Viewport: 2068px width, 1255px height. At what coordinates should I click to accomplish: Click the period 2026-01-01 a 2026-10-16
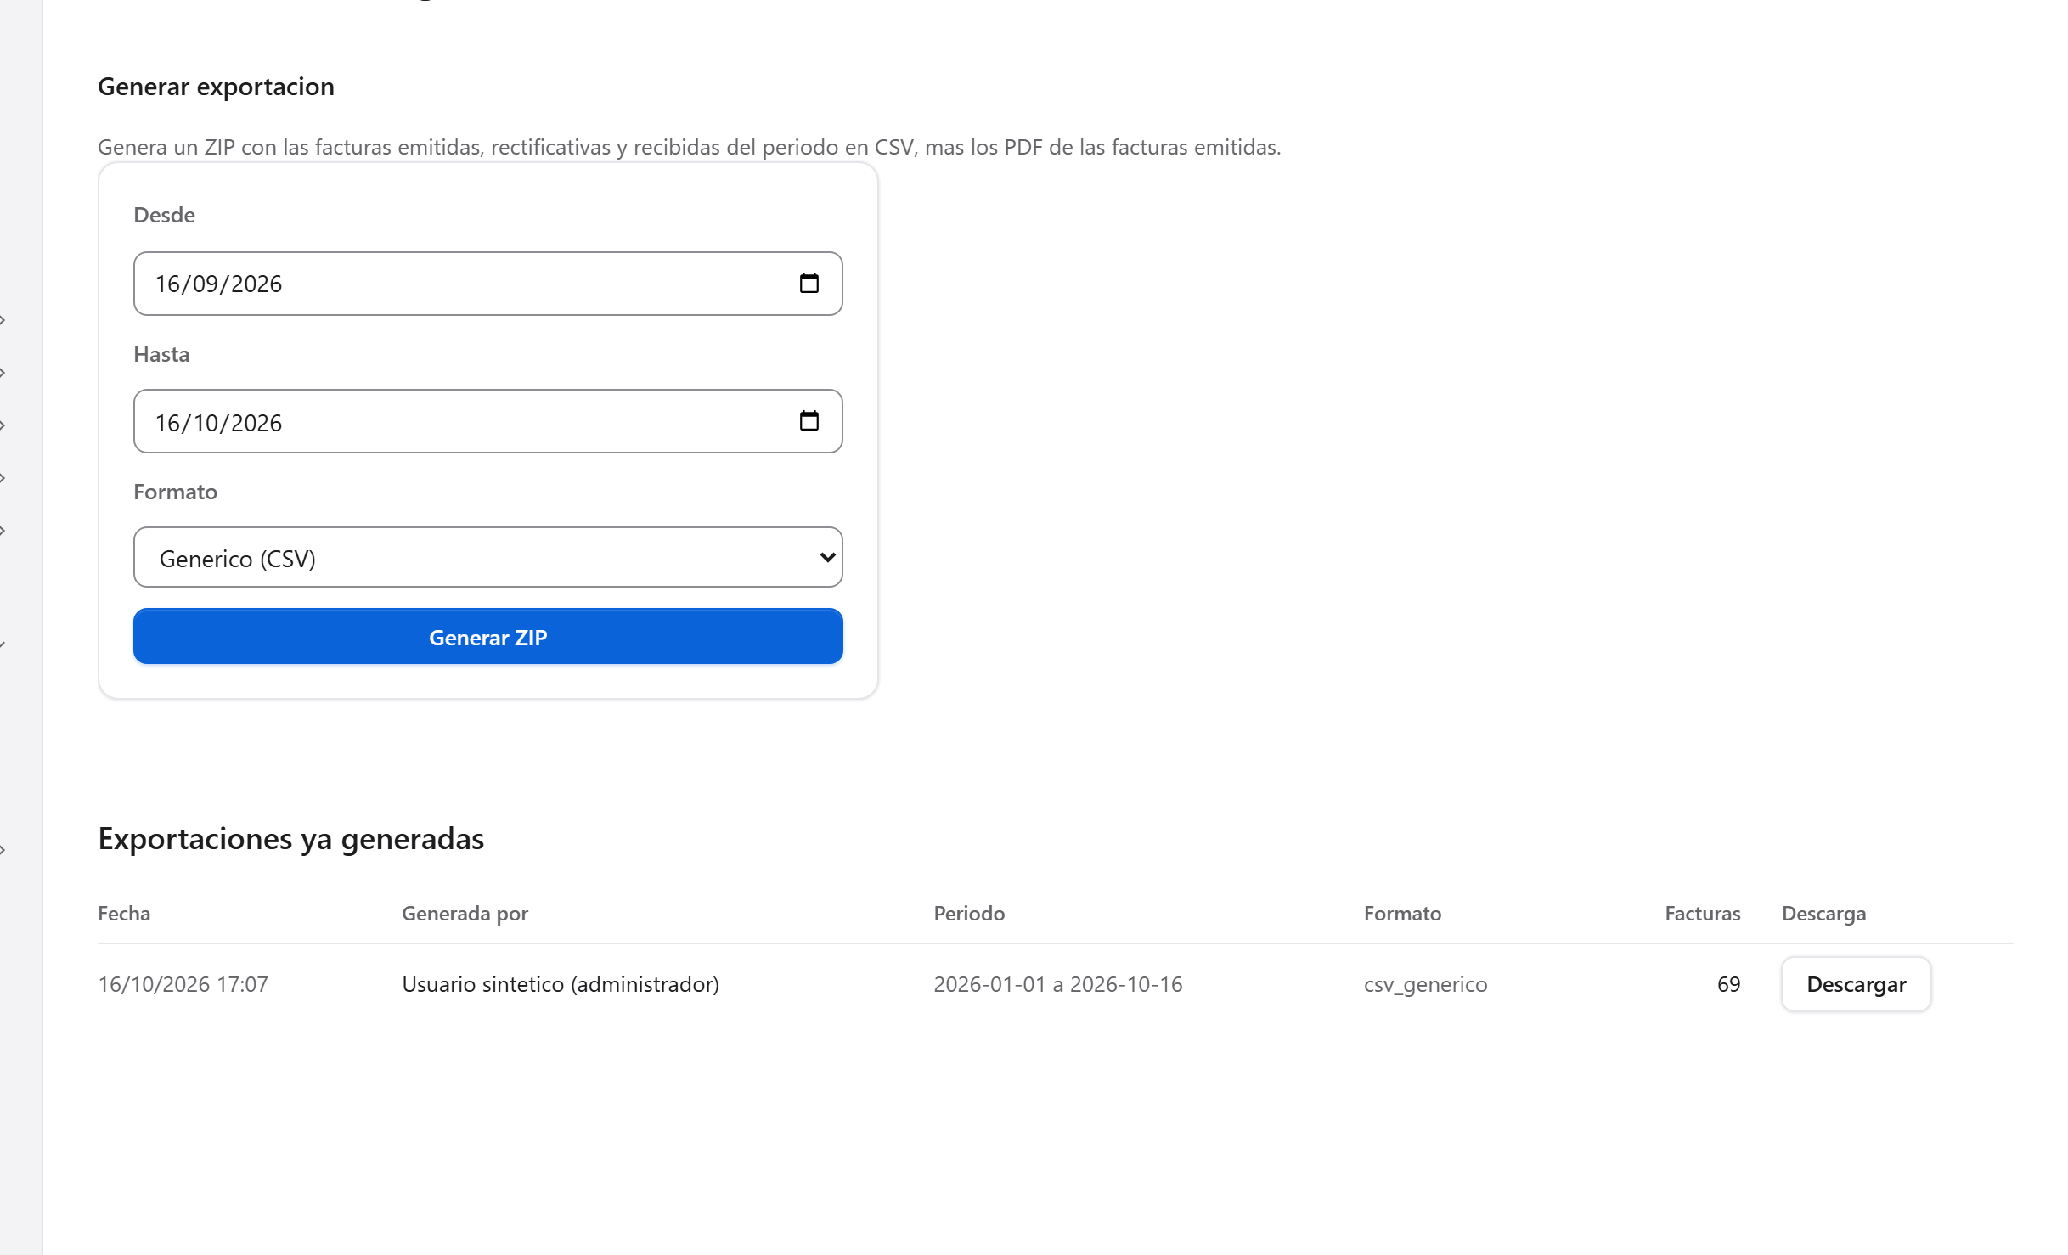coord(1057,984)
